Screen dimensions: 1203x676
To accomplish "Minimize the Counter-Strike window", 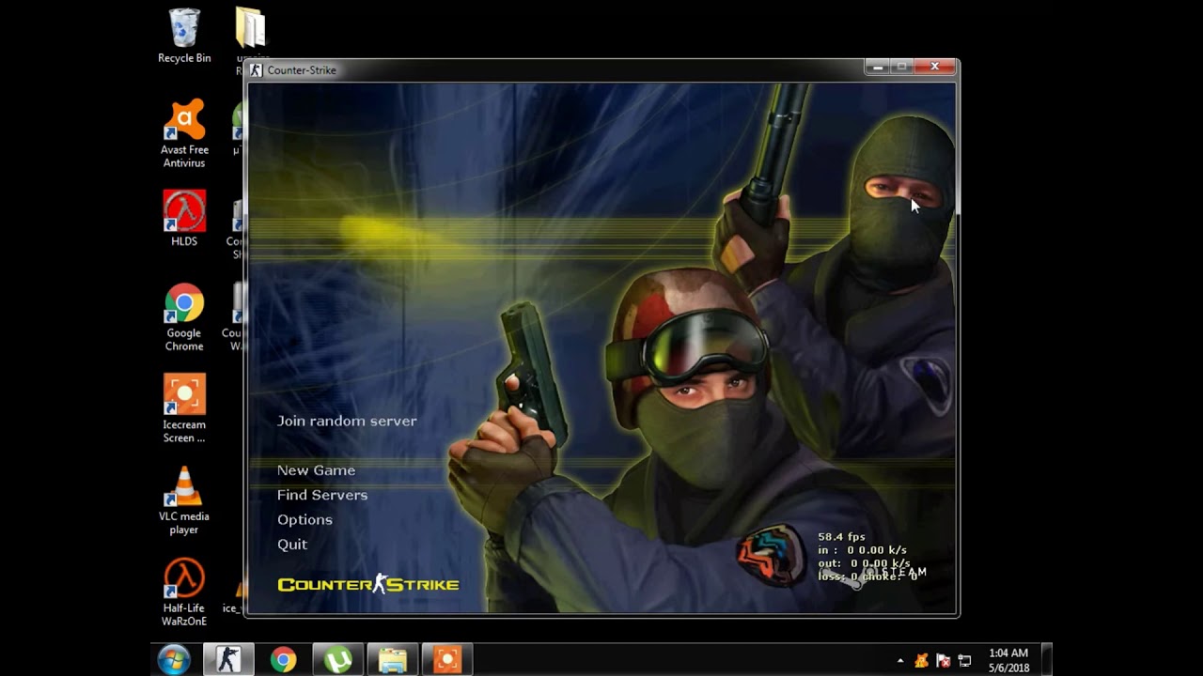I will pos(877,67).
